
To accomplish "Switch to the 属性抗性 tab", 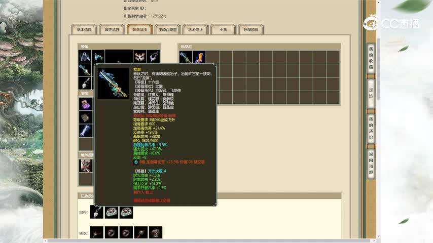I will 112,29.
